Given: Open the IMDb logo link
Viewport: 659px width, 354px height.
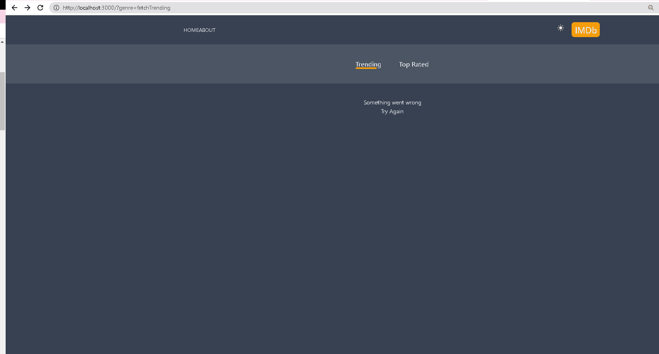Looking at the screenshot, I should point(586,30).
